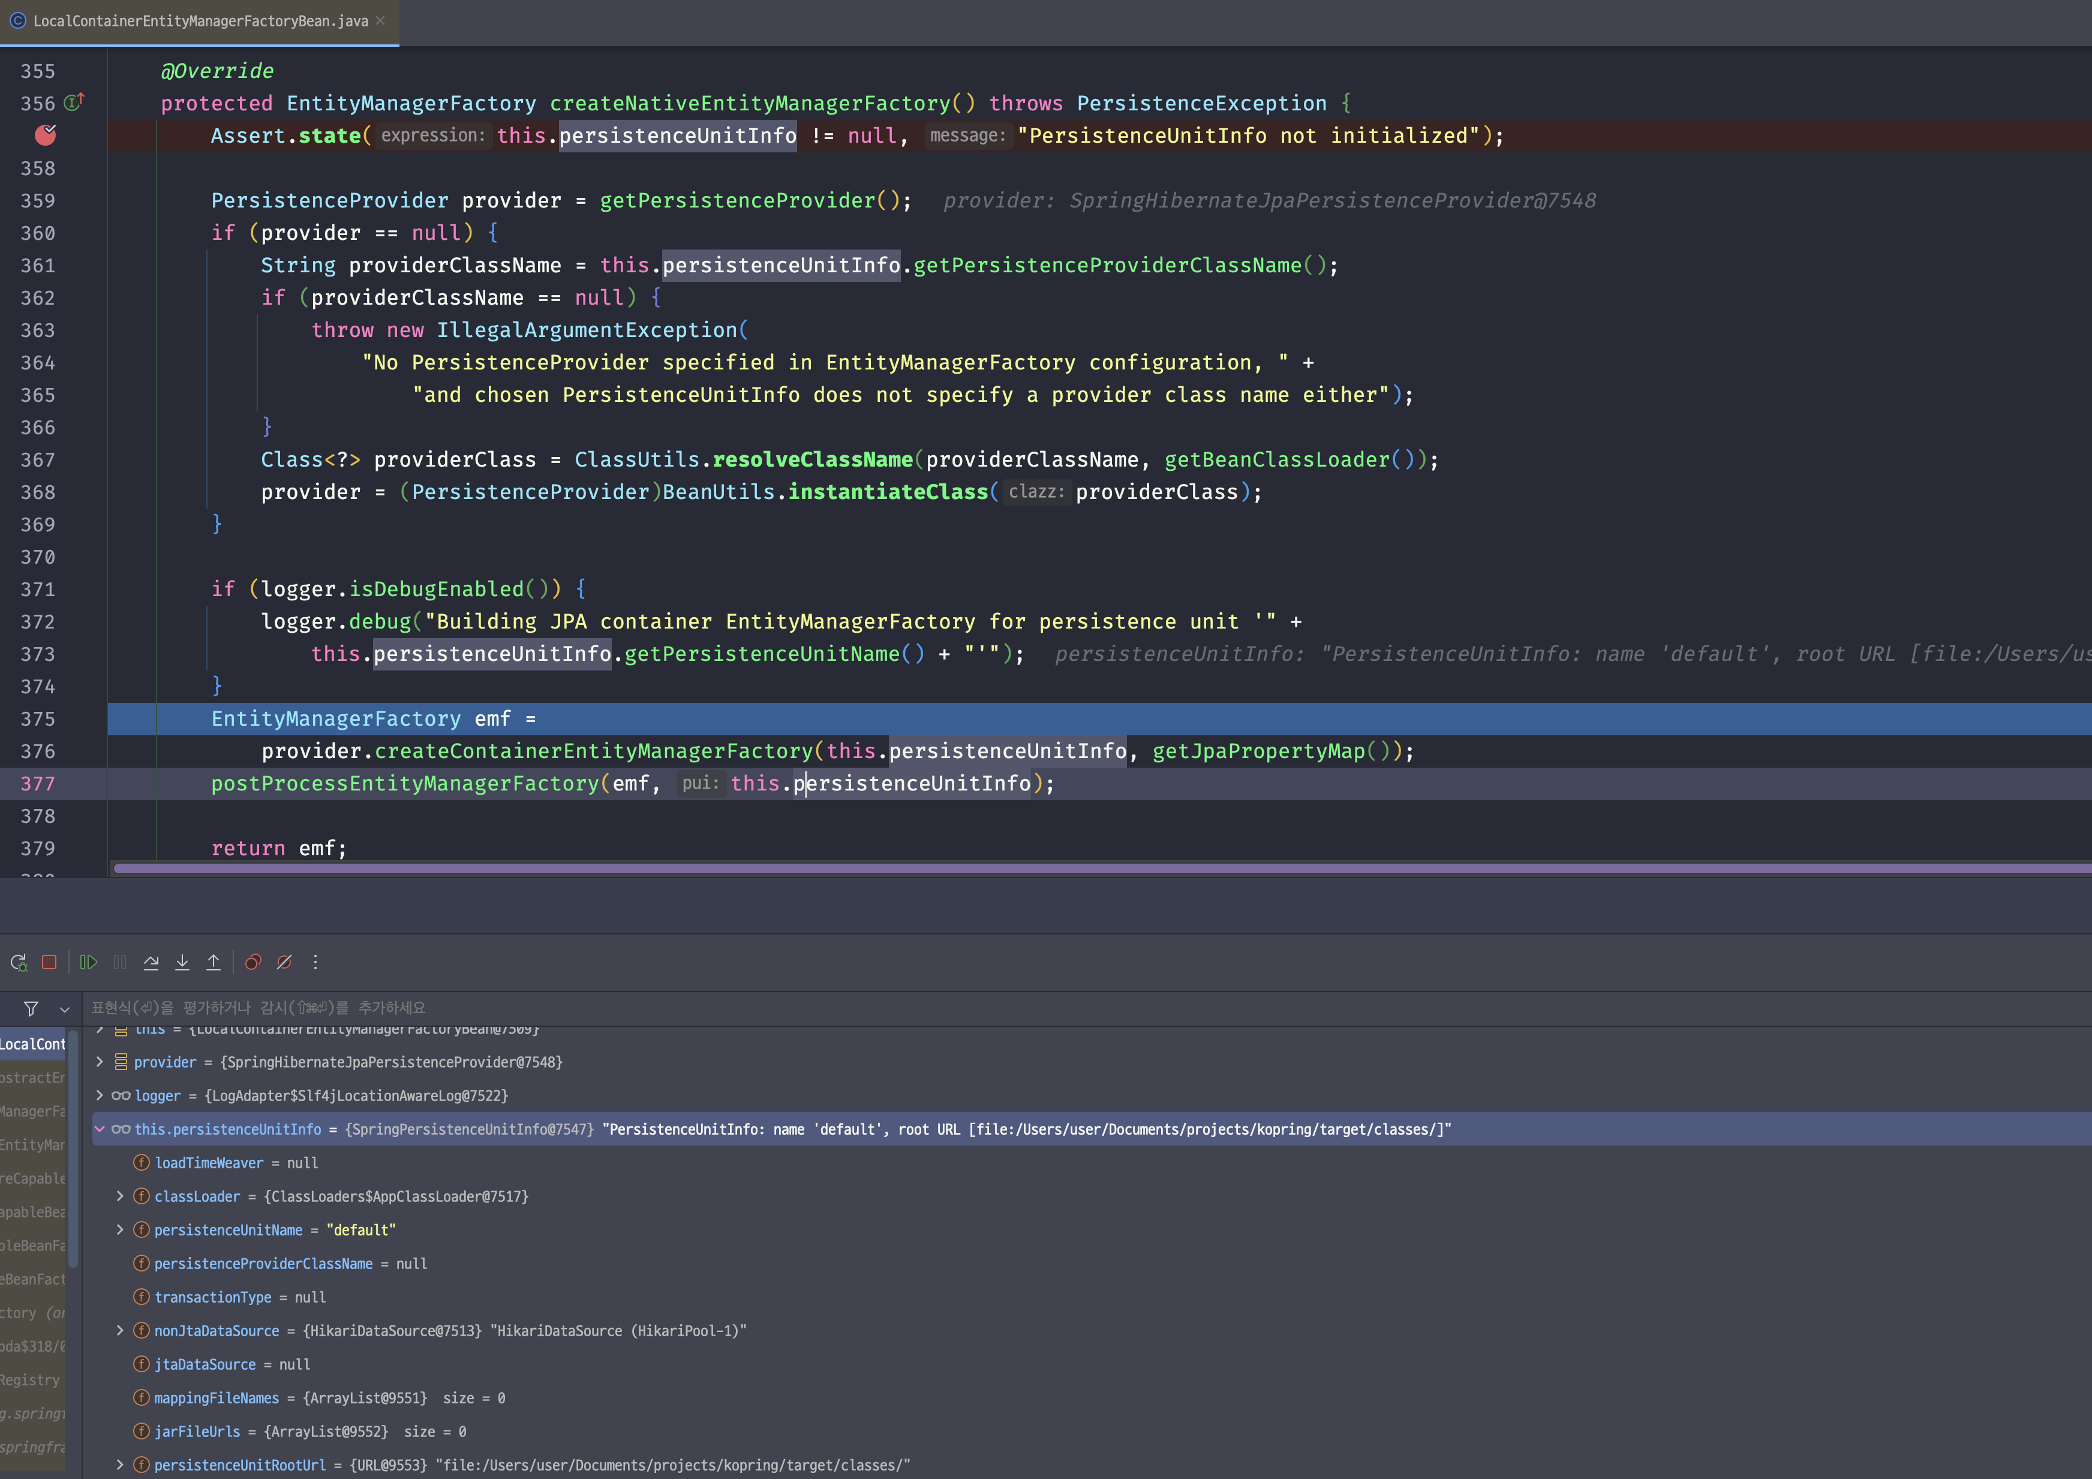Click the field icon next to persistenceUnitRootUrl
Viewport: 2092px width, 1479px height.
click(141, 1465)
